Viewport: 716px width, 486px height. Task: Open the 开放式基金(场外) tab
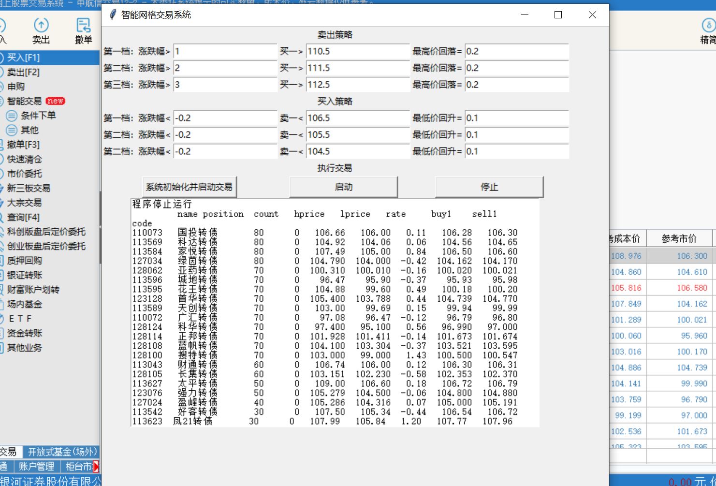tap(62, 452)
